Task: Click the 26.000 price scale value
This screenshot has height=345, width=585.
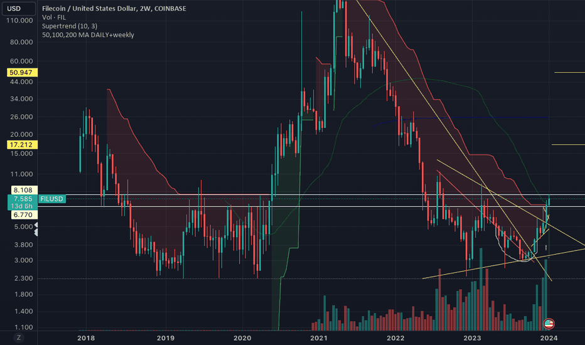Action: [x=21, y=117]
